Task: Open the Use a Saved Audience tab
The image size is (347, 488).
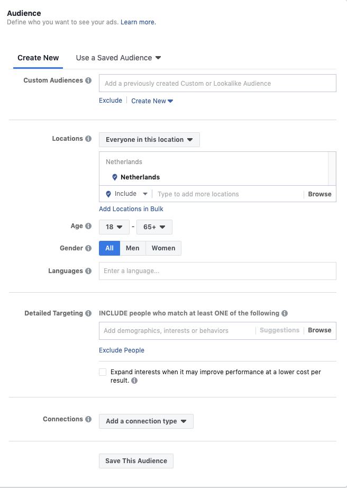Action: [x=115, y=58]
